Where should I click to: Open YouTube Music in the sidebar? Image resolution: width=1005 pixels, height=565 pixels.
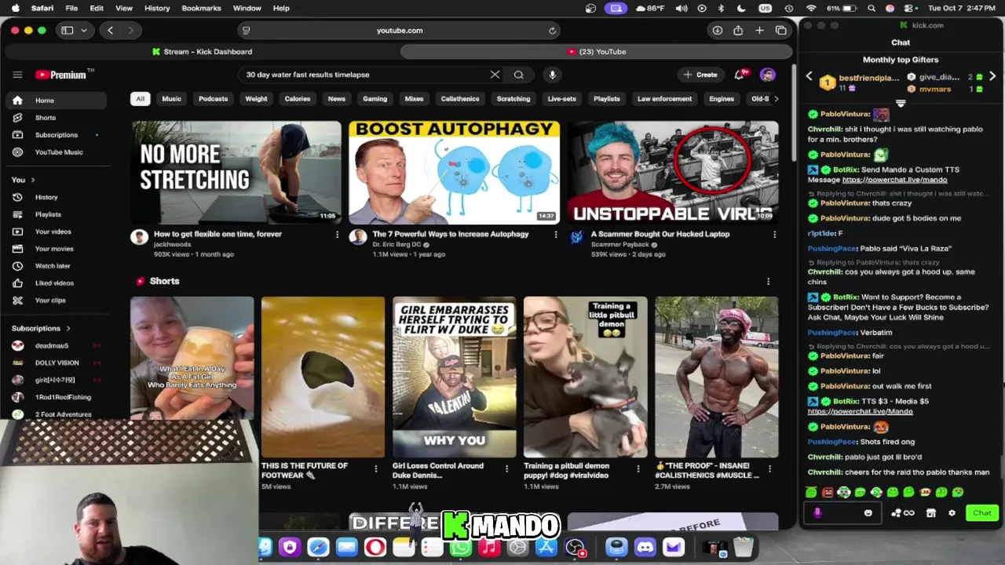click(x=54, y=152)
